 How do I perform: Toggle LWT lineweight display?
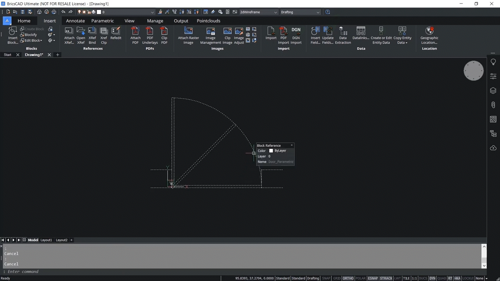[x=397, y=278]
